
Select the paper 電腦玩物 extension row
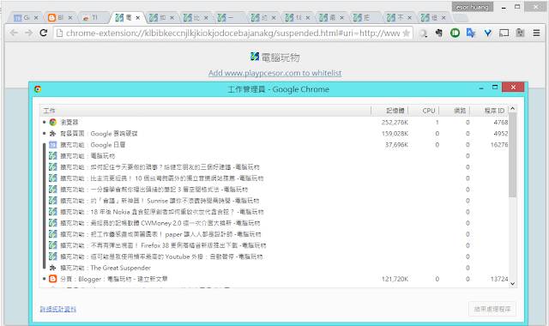point(274,234)
